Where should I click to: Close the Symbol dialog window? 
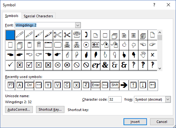click(169, 5)
